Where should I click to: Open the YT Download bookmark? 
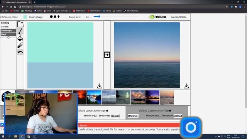coord(79,11)
